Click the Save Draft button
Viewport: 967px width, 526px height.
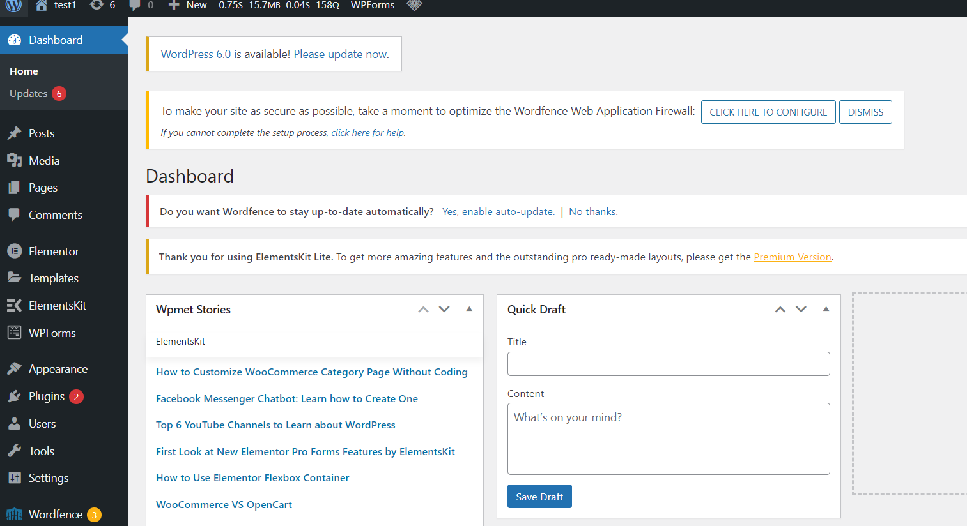pos(539,496)
